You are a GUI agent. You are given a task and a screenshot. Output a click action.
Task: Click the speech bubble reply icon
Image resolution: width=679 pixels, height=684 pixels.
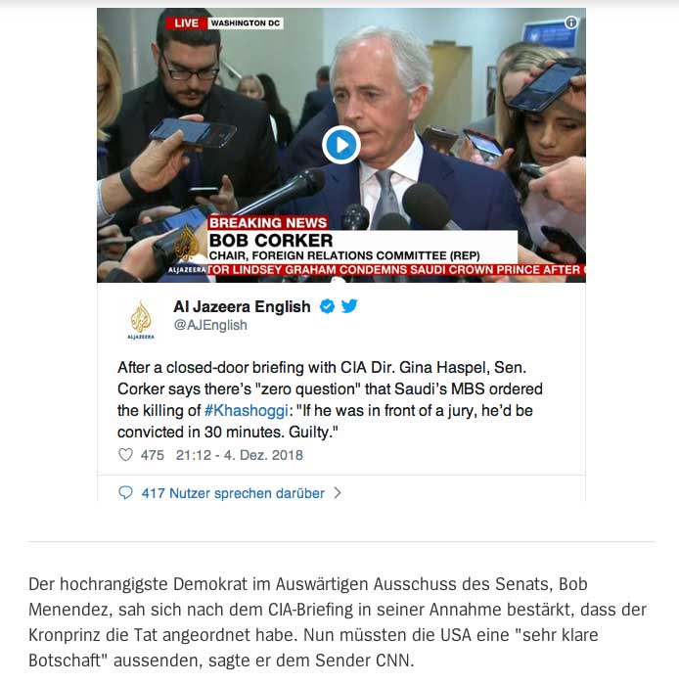(x=125, y=493)
